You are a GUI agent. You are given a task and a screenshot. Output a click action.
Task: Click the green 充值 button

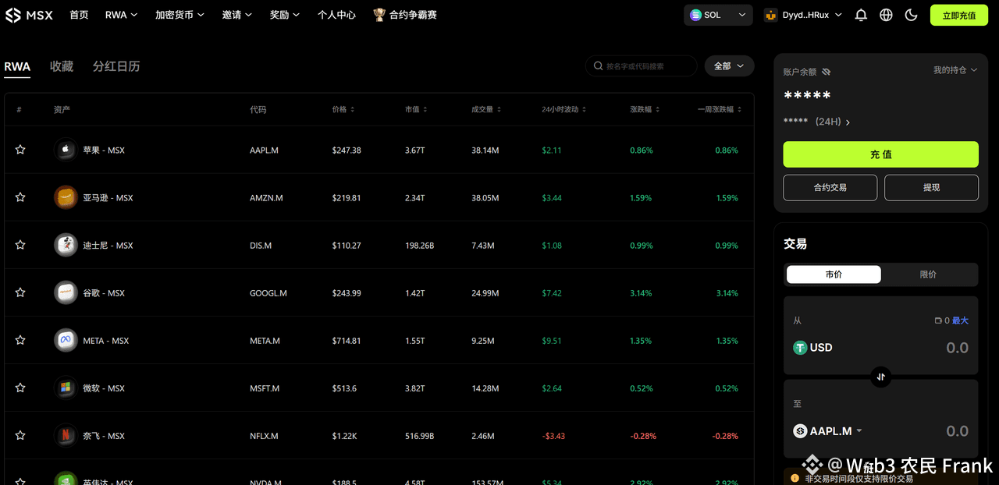click(x=880, y=154)
